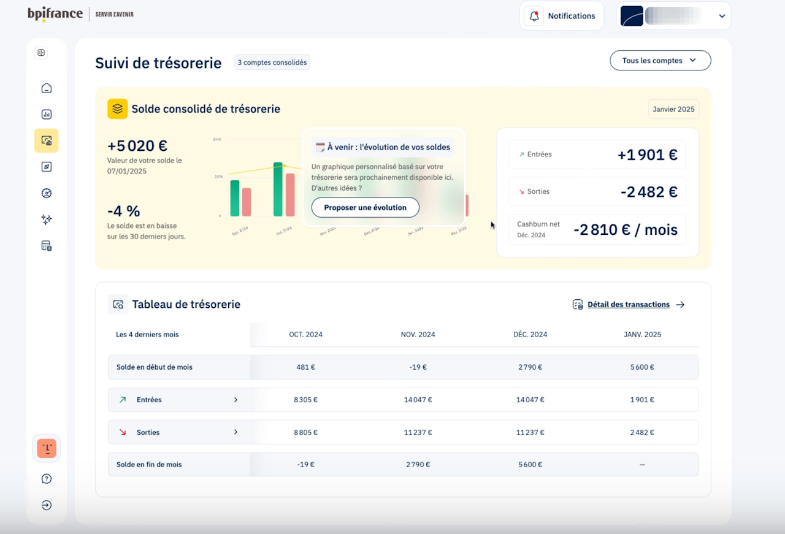785x534 pixels.
Task: Expand the Entrées row chevron
Action: click(x=235, y=400)
